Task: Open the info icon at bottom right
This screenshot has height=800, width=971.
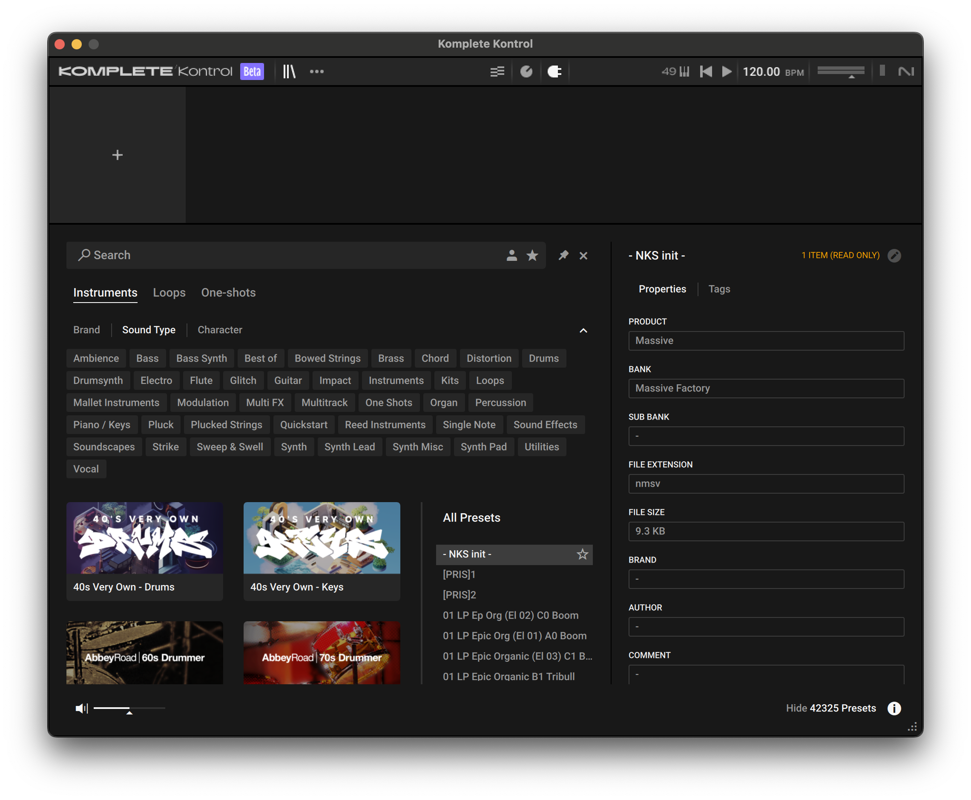Action: click(x=893, y=708)
